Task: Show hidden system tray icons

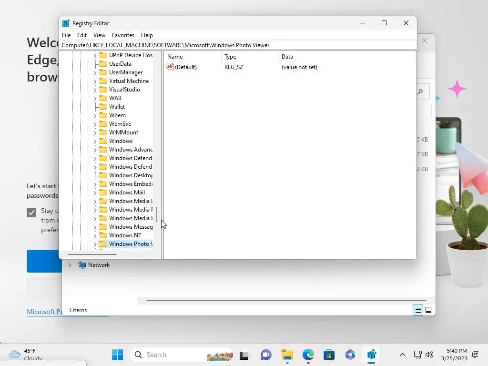Action: (x=402, y=355)
